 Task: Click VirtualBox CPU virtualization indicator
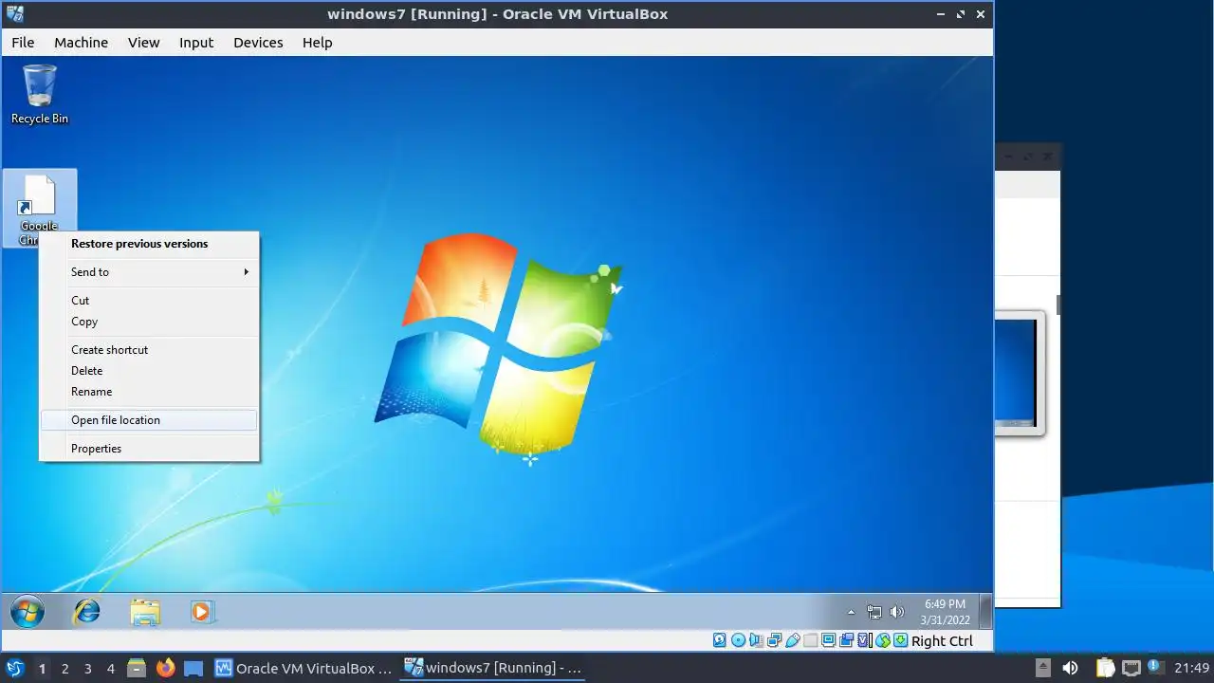(x=864, y=640)
